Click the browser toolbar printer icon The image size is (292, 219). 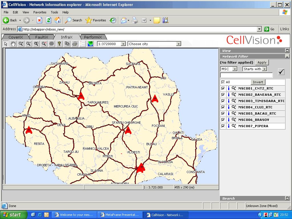[x=135, y=20]
